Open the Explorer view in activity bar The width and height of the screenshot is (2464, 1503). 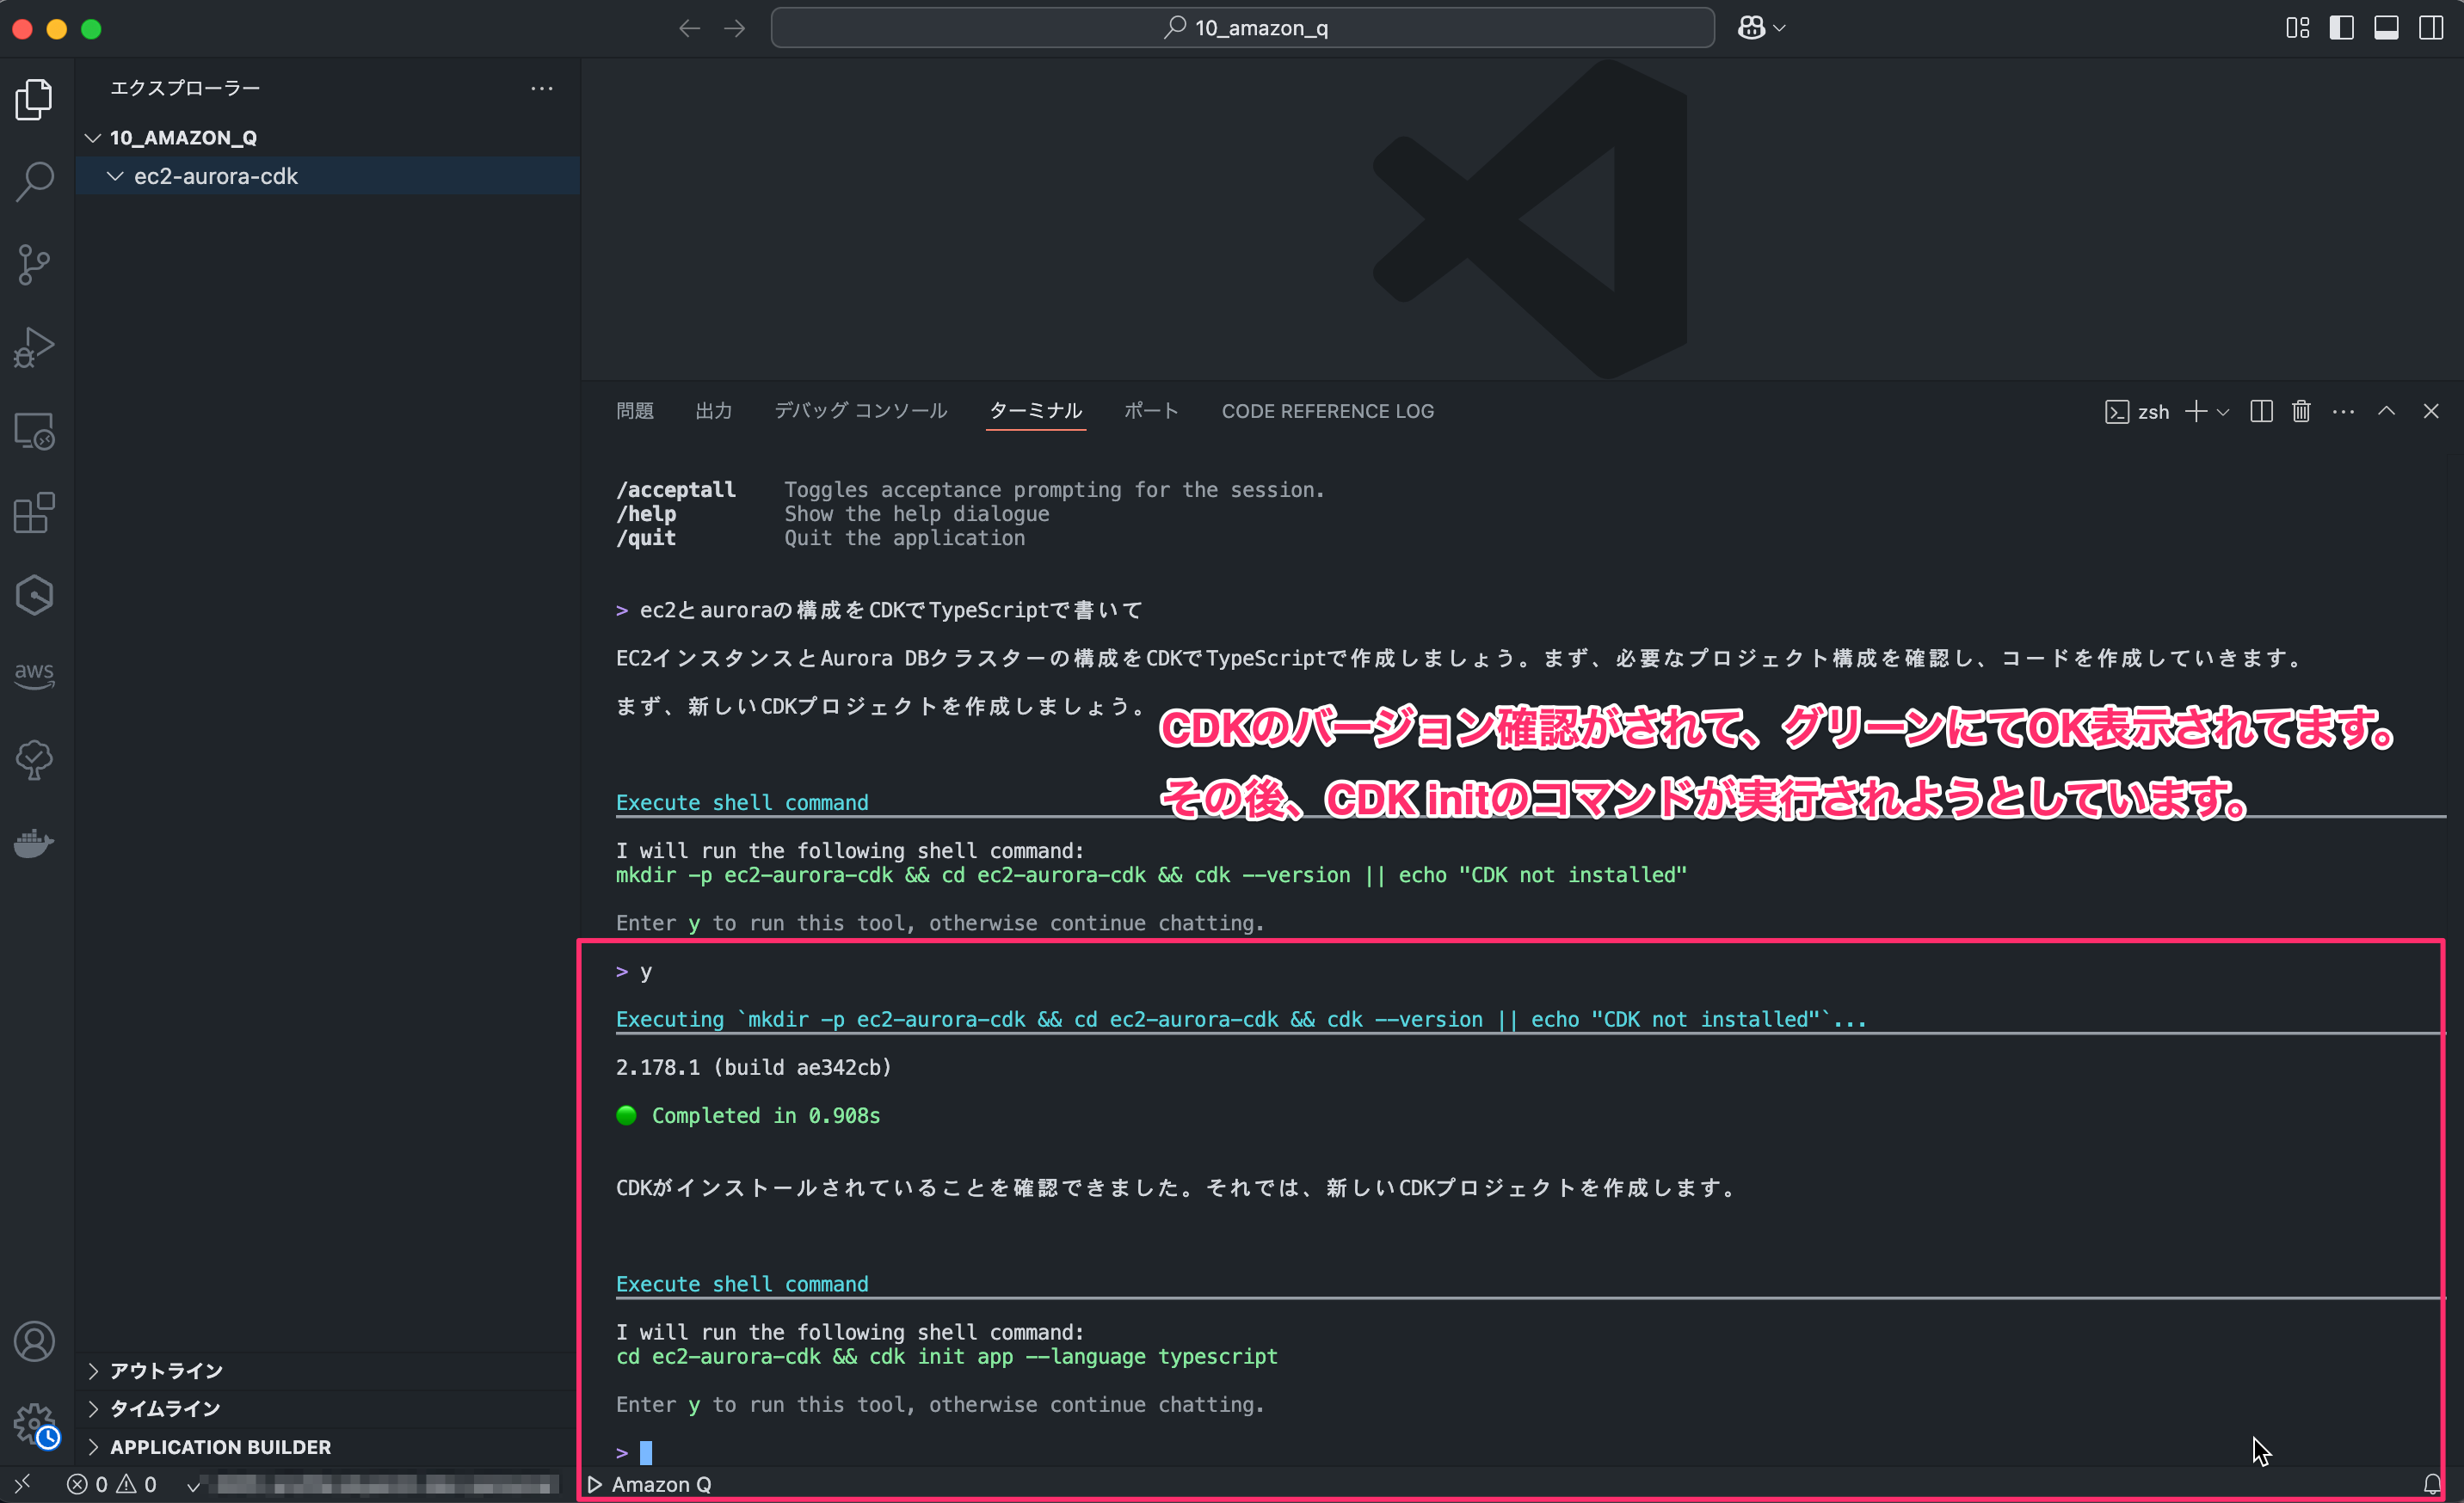tap(34, 99)
